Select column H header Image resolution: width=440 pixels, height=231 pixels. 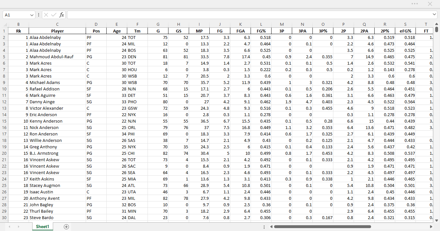click(x=178, y=24)
